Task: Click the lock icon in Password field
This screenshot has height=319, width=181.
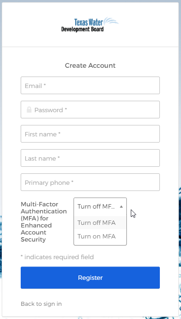Action: (x=29, y=110)
